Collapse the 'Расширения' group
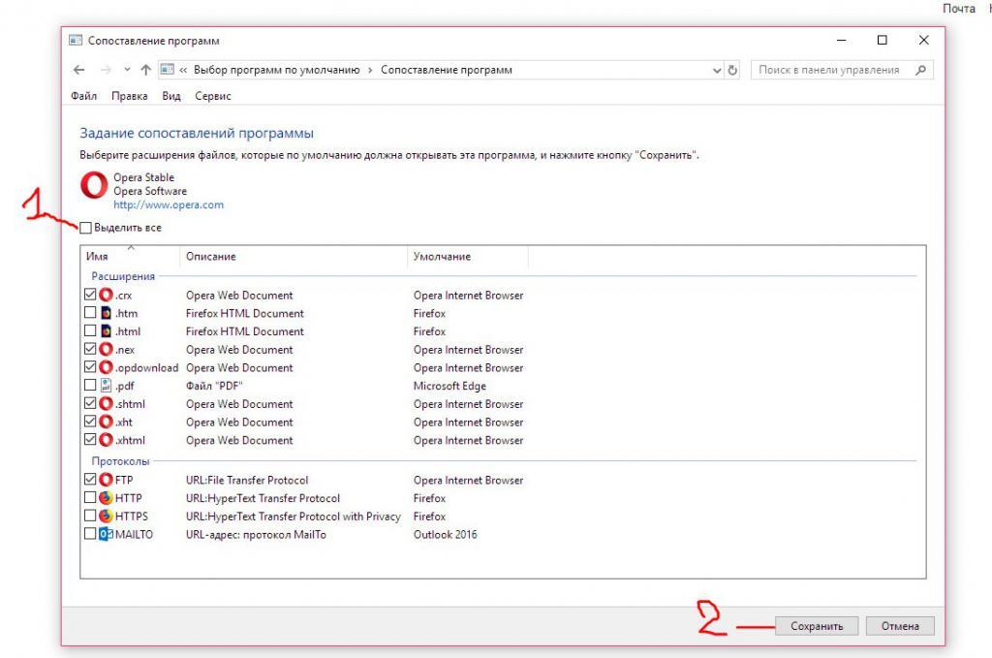Screen dimensions: 992x658 pyautogui.click(x=123, y=276)
